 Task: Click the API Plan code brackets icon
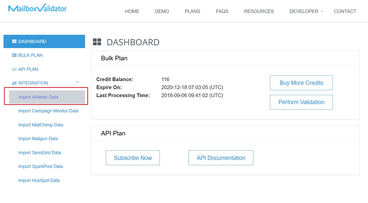pos(14,69)
